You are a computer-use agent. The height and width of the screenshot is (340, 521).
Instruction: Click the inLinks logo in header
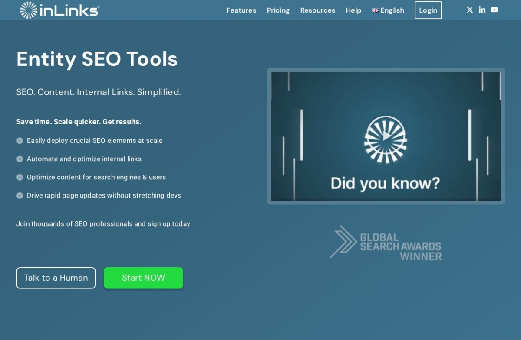60,10
